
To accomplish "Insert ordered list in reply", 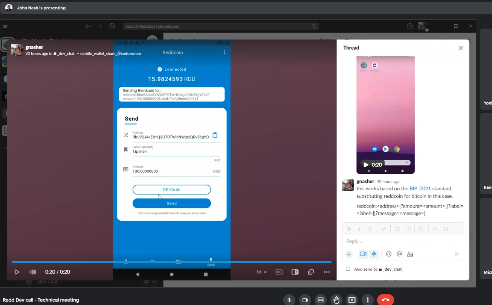I will click(x=397, y=229).
